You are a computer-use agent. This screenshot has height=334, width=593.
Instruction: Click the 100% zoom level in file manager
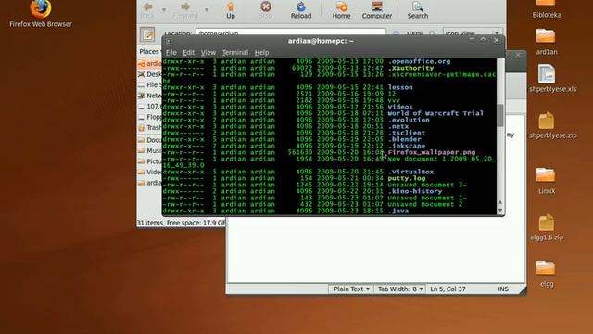(x=414, y=33)
